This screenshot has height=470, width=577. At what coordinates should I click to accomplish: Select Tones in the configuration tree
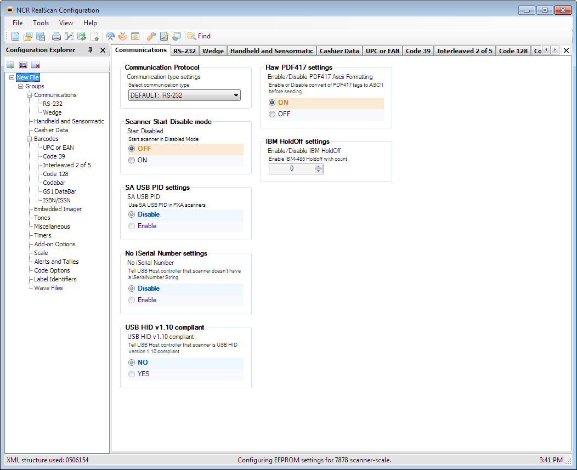(x=42, y=218)
